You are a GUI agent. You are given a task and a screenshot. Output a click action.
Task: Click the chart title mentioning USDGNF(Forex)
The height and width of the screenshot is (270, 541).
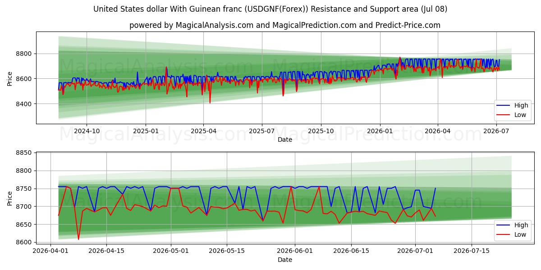[270, 9]
